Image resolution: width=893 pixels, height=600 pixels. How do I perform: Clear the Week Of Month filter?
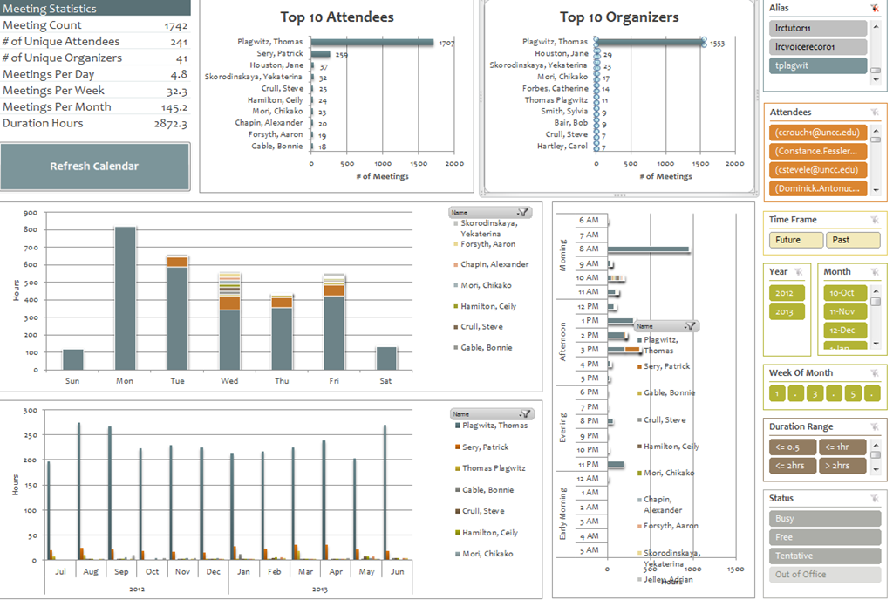(x=875, y=373)
